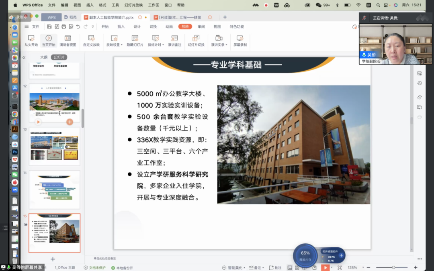This screenshot has width=434, height=271.
Task: Click the hide slide (隐藏幻灯片) button
Action: click(135, 41)
